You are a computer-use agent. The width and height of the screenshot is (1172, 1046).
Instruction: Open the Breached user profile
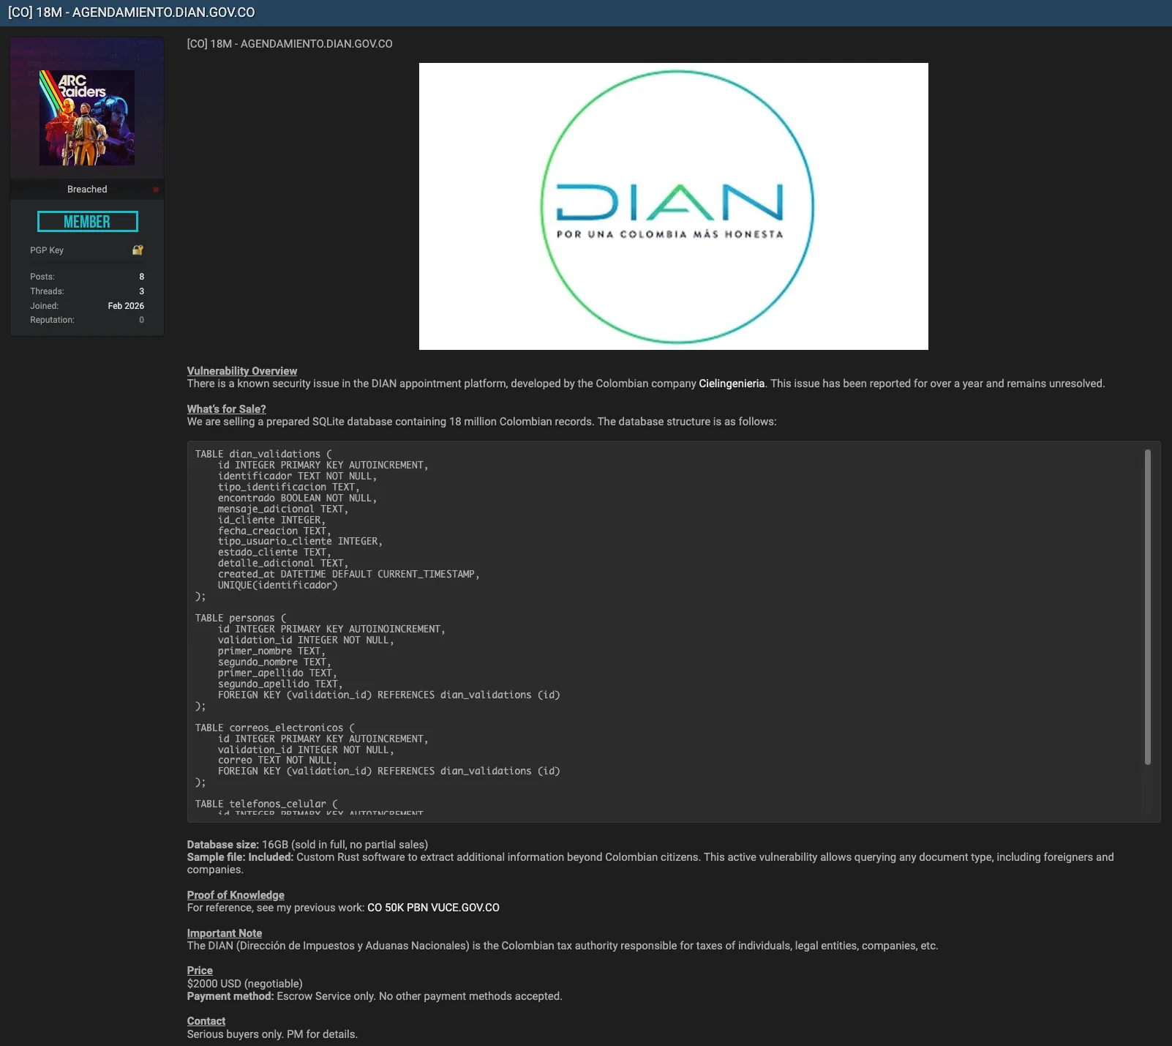click(x=87, y=190)
